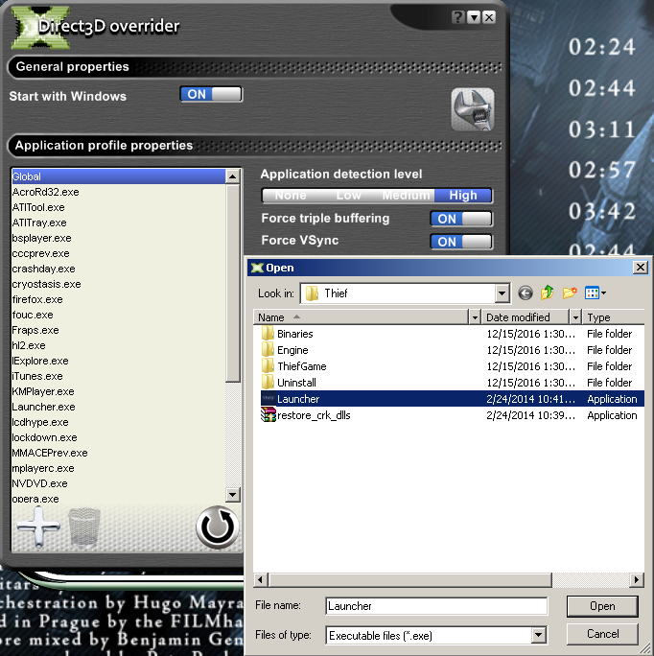Screen dimensions: 654x656
Task: Sort by Date modified column header
Action: (x=526, y=317)
